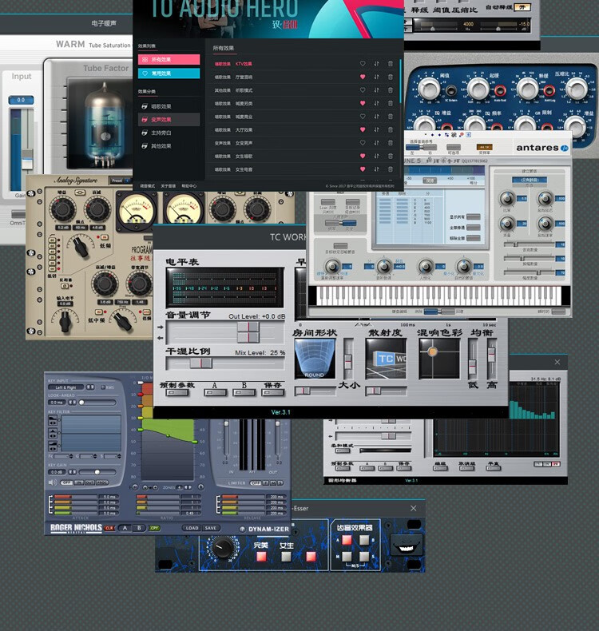
Task: Close the De-Esser window
Action: coord(413,508)
